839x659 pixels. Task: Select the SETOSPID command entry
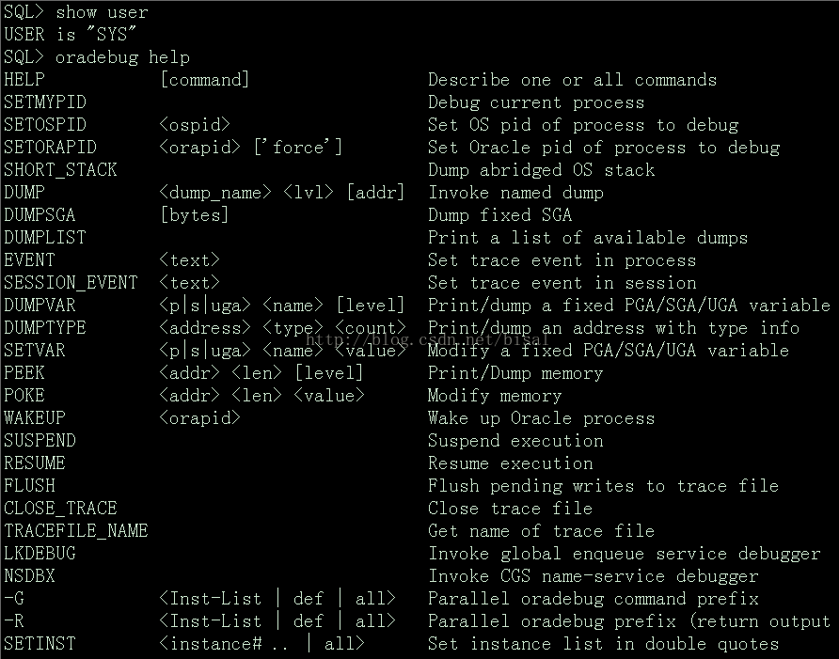click(45, 125)
